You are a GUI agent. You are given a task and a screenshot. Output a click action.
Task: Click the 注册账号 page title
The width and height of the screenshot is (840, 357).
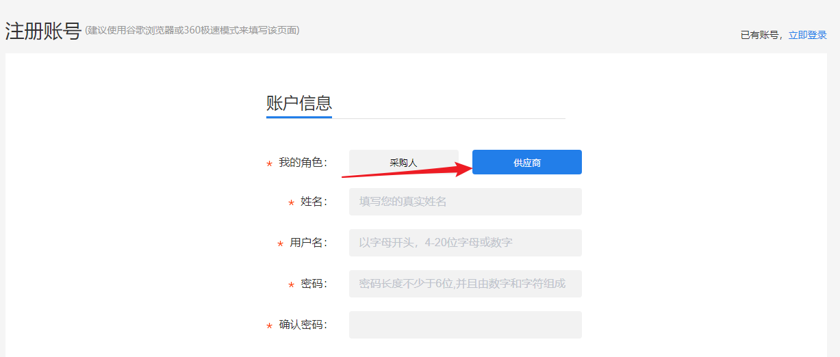click(x=43, y=31)
